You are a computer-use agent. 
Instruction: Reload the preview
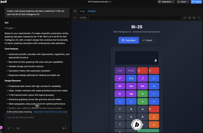(x=75, y=18)
